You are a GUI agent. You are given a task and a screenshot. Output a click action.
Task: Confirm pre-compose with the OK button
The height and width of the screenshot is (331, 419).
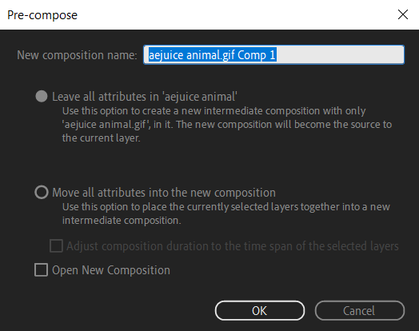pos(260,310)
